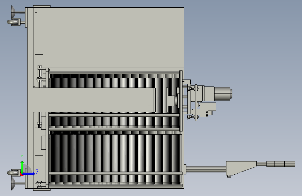Select the long handle rod near bottom right

206,169
